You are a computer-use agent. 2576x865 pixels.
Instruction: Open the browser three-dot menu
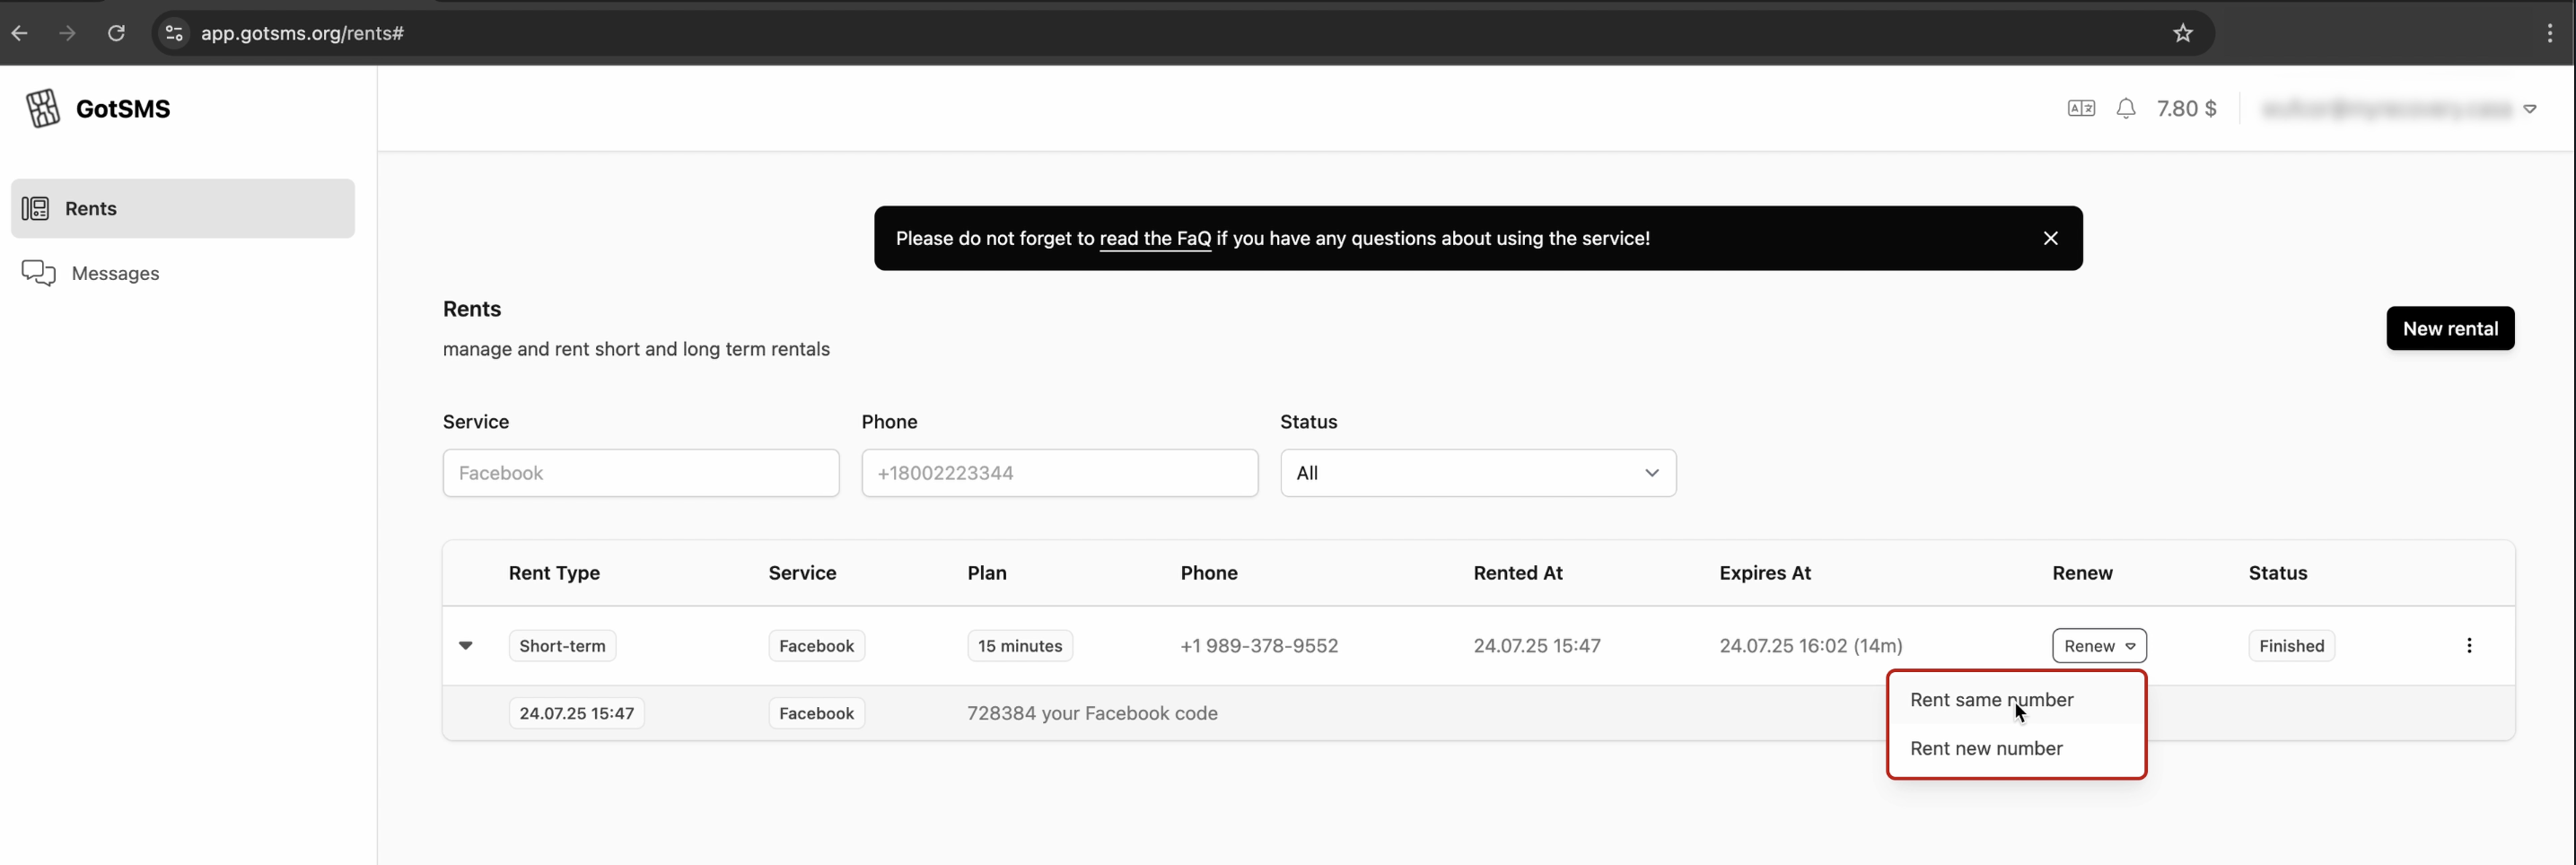(x=2549, y=33)
